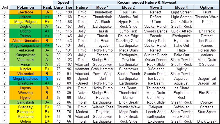Viewport: 220px width, 124px height.
Task: Select the Thunder Wave option cell
Action: click(x=207, y=17)
